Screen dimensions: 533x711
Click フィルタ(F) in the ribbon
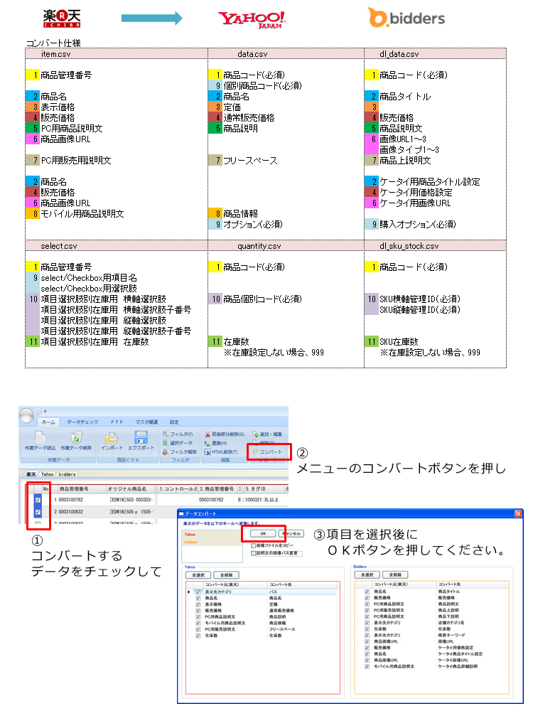click(178, 434)
